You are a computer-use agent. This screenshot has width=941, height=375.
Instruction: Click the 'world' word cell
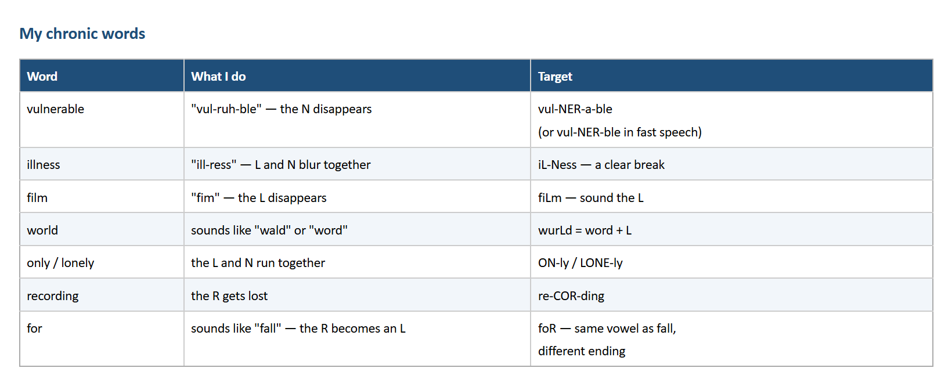[x=102, y=230]
